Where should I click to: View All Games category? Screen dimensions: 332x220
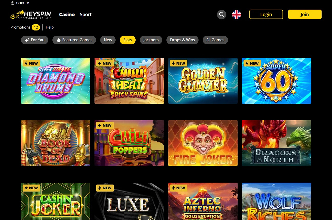tap(215, 40)
